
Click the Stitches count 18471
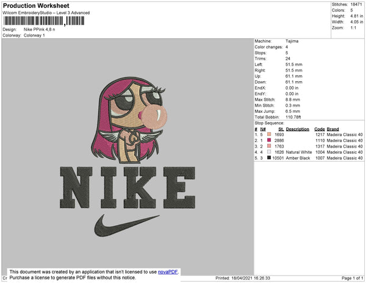[356, 4]
